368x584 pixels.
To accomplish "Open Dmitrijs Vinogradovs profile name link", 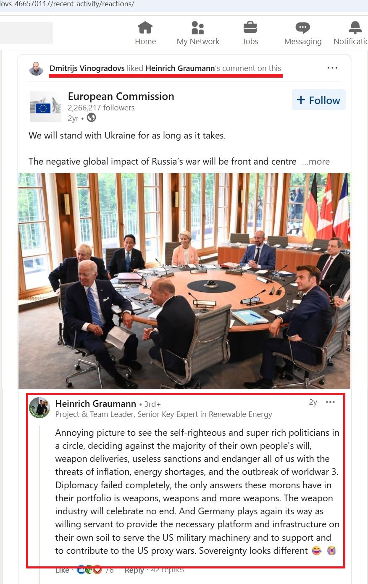I will coord(87,68).
